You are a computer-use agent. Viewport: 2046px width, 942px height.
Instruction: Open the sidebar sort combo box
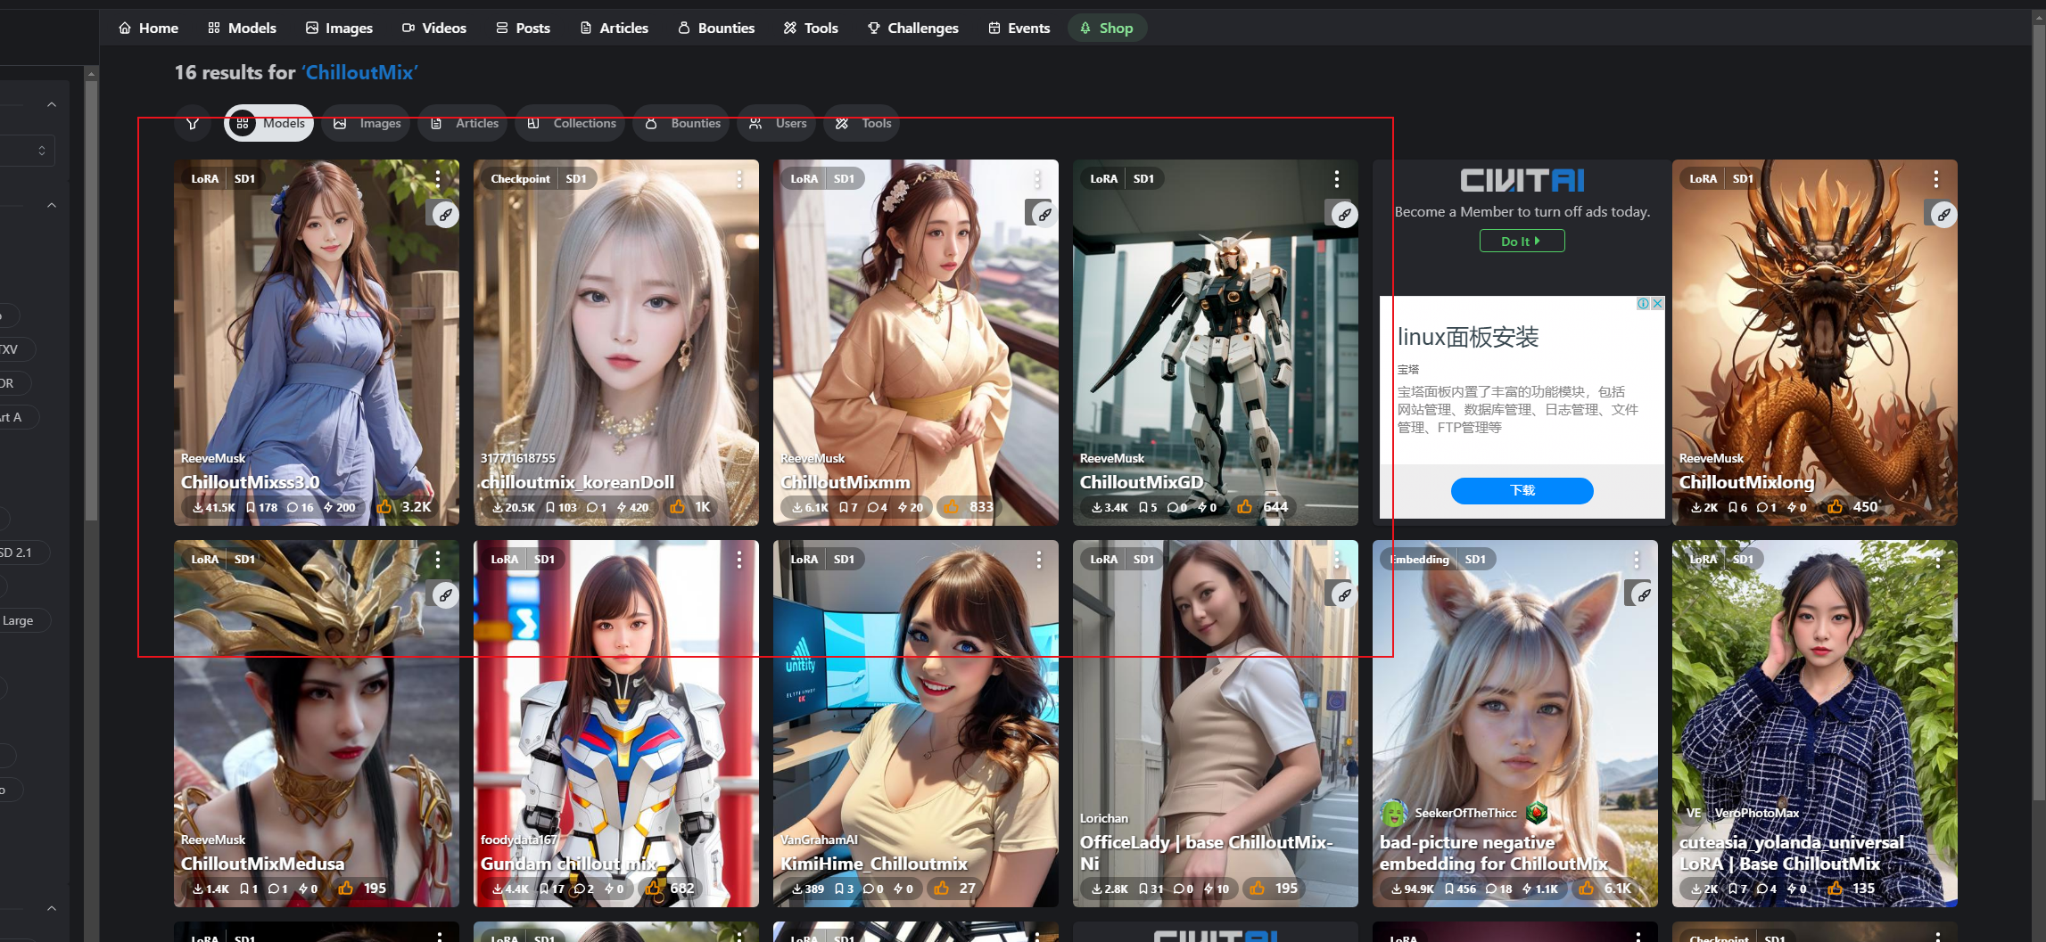[x=27, y=151]
